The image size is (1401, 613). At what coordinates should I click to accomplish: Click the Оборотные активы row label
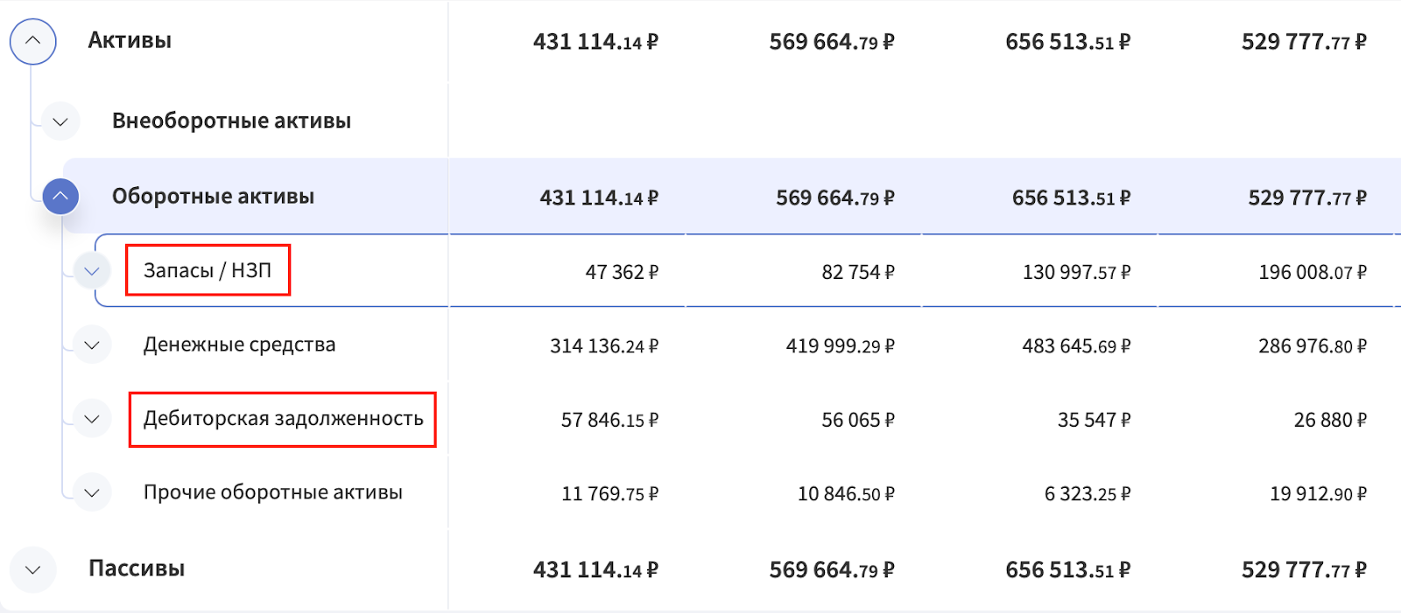(213, 197)
